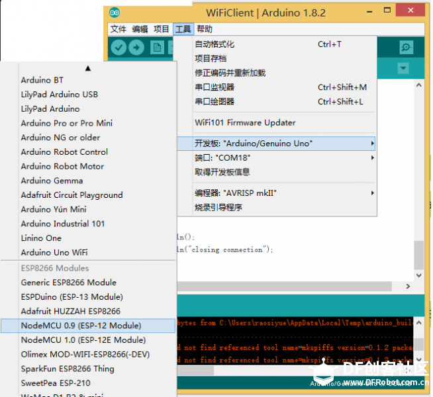The image size is (433, 397).
Task: Select Arduino Robot Control board
Action: [88, 152]
